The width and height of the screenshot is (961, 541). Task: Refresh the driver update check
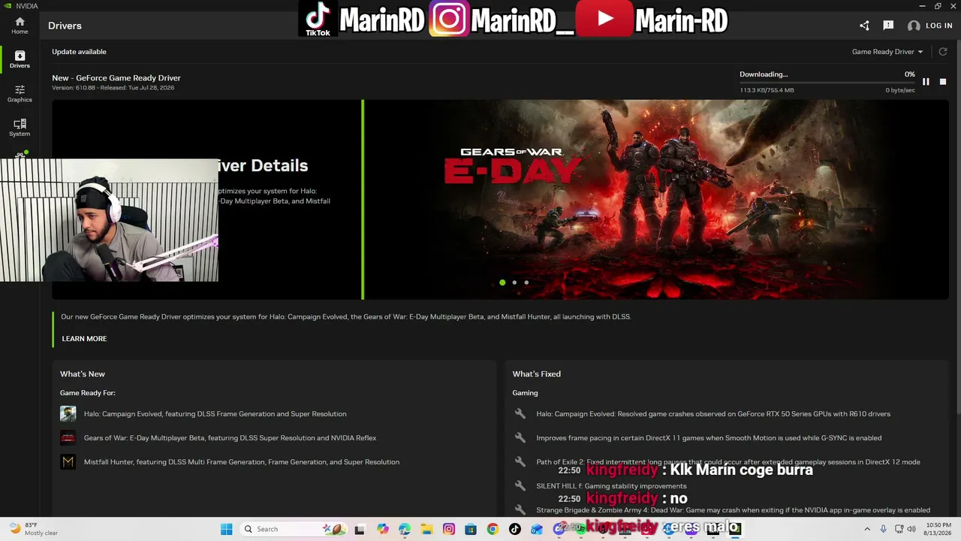tap(943, 52)
